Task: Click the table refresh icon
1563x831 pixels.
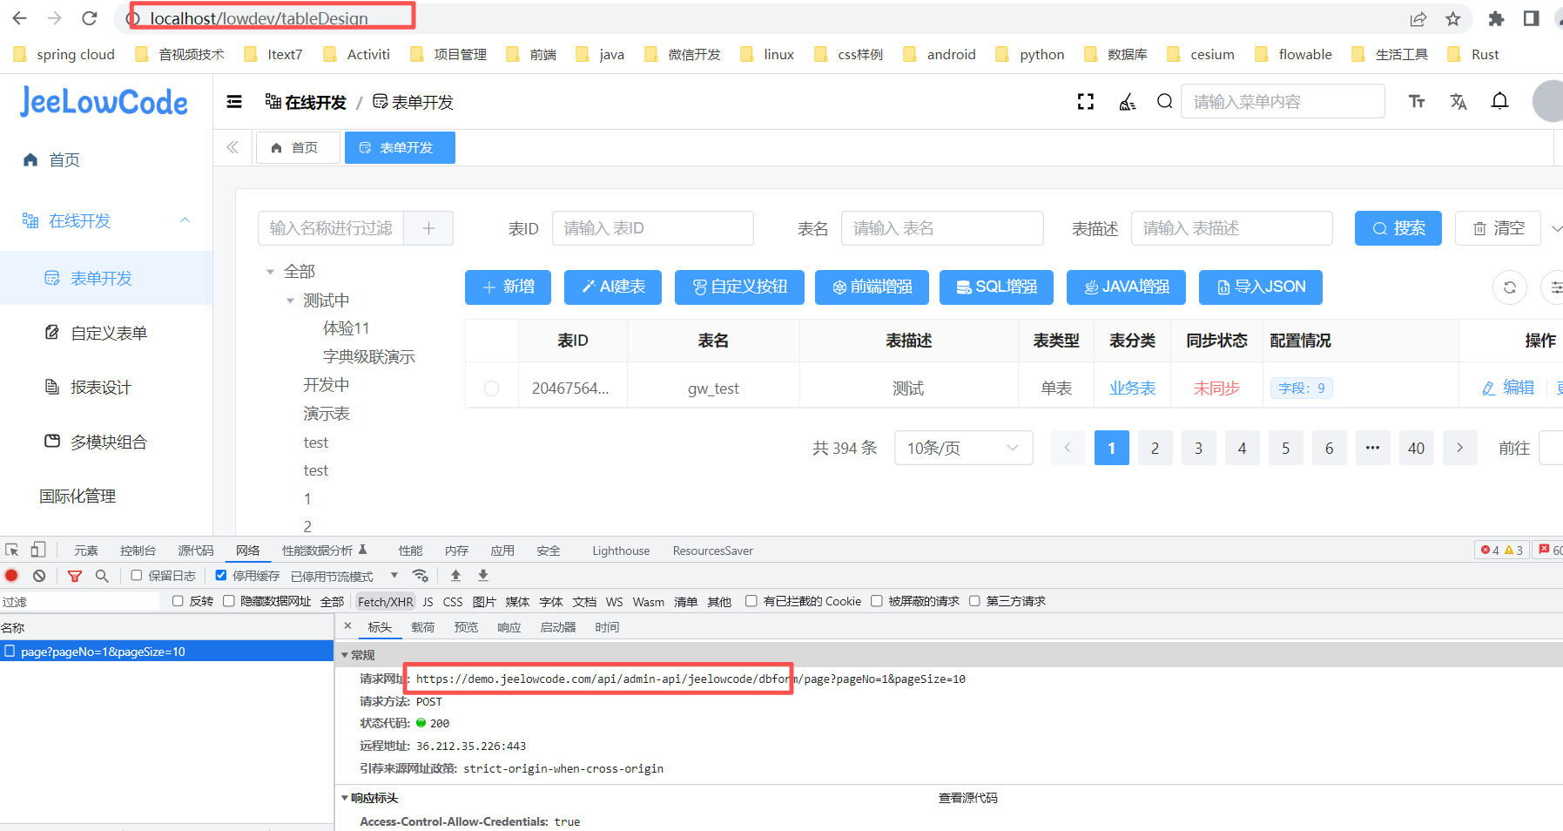Action: [1509, 287]
